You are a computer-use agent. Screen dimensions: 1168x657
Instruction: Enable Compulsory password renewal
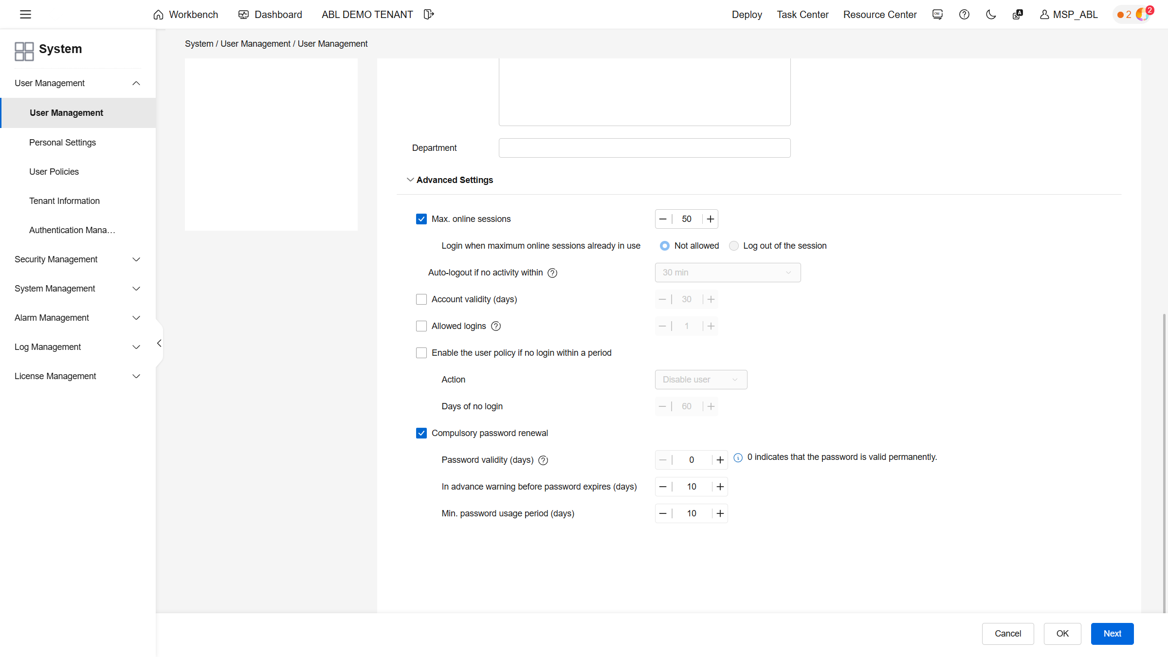coord(421,433)
